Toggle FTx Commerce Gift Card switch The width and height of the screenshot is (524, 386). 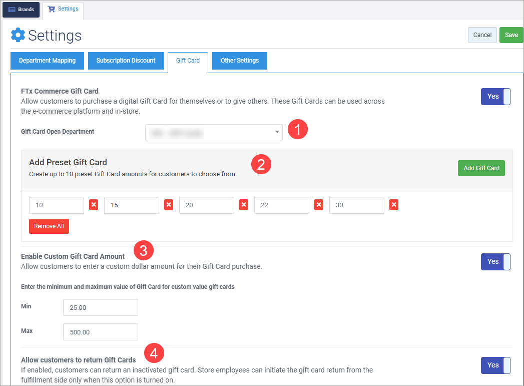tap(495, 97)
